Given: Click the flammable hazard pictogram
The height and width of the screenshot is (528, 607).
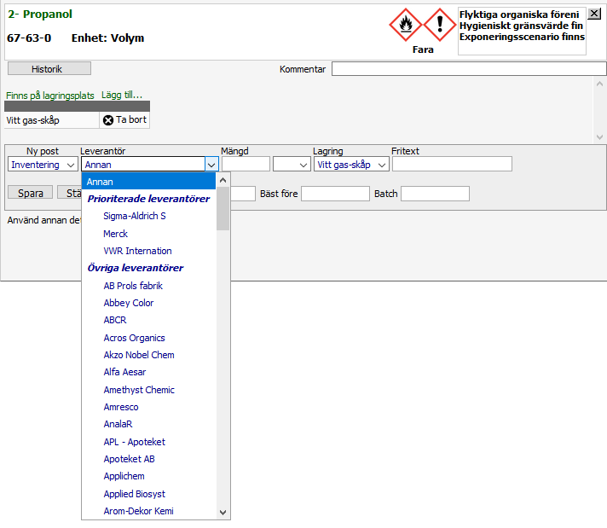Looking at the screenshot, I should click(405, 25).
